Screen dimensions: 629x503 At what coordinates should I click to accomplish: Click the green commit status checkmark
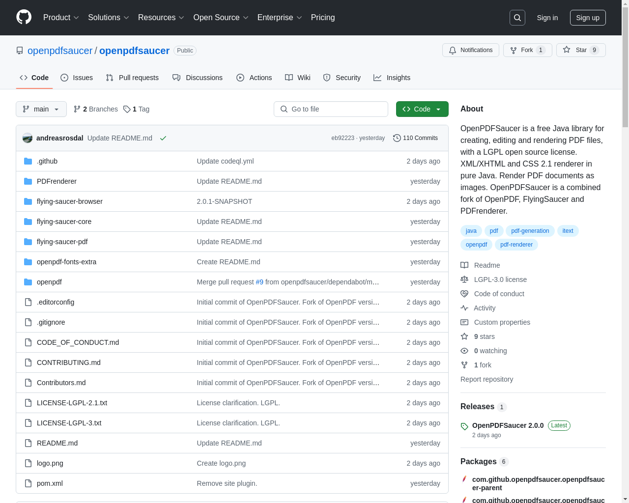163,138
